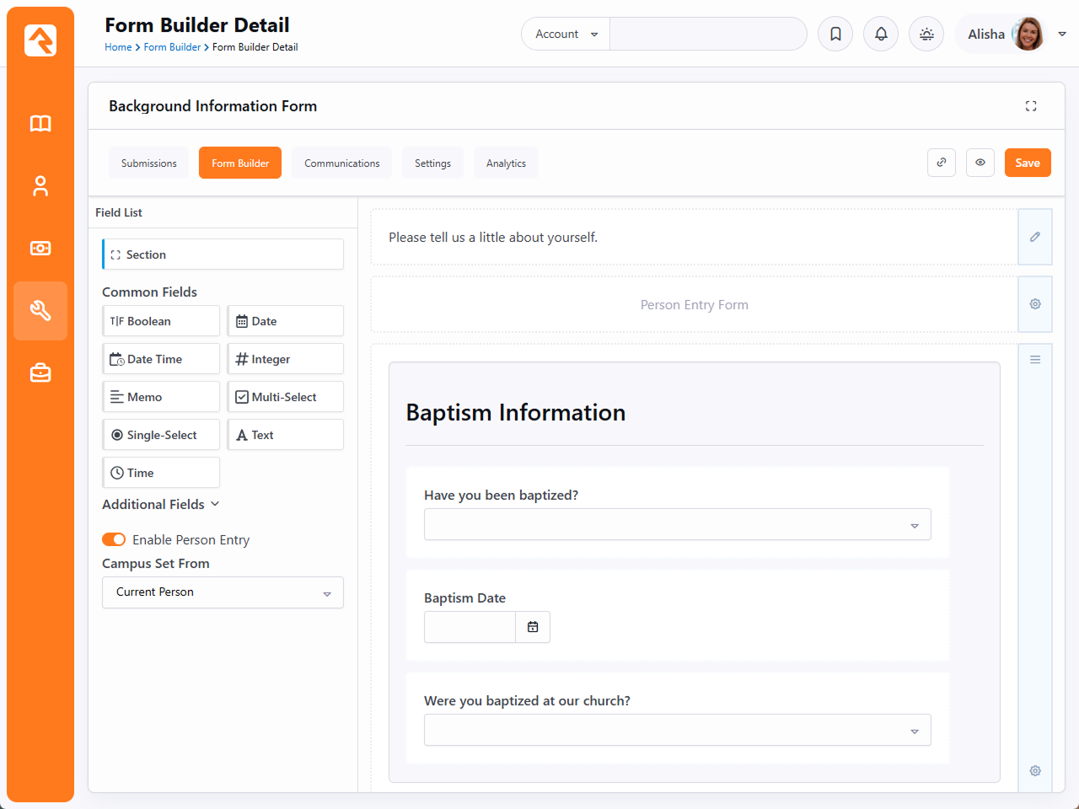Open the Have you been baptized dropdown

677,524
